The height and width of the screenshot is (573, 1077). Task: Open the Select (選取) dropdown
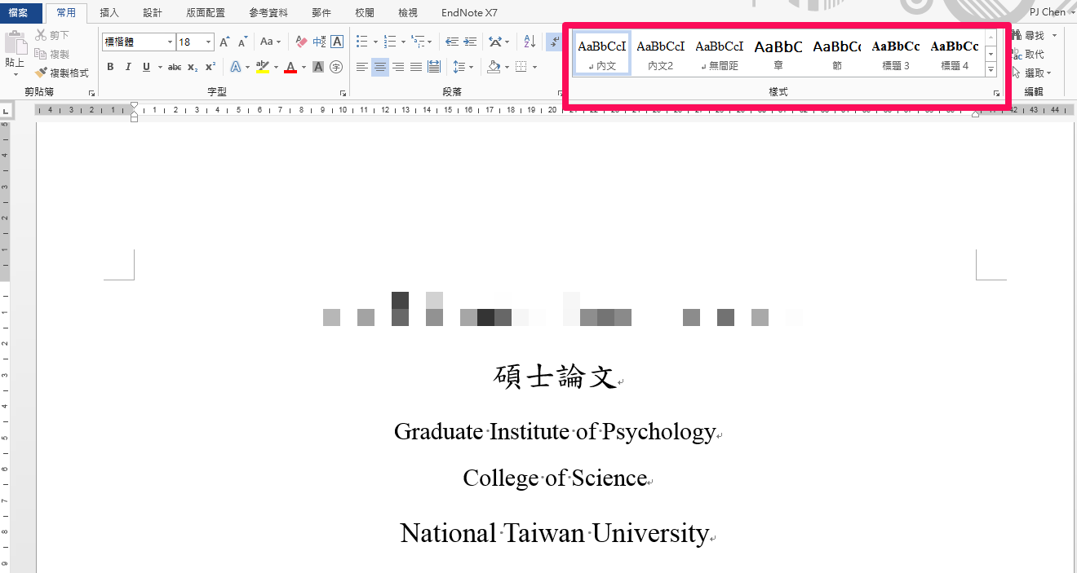(x=1031, y=73)
